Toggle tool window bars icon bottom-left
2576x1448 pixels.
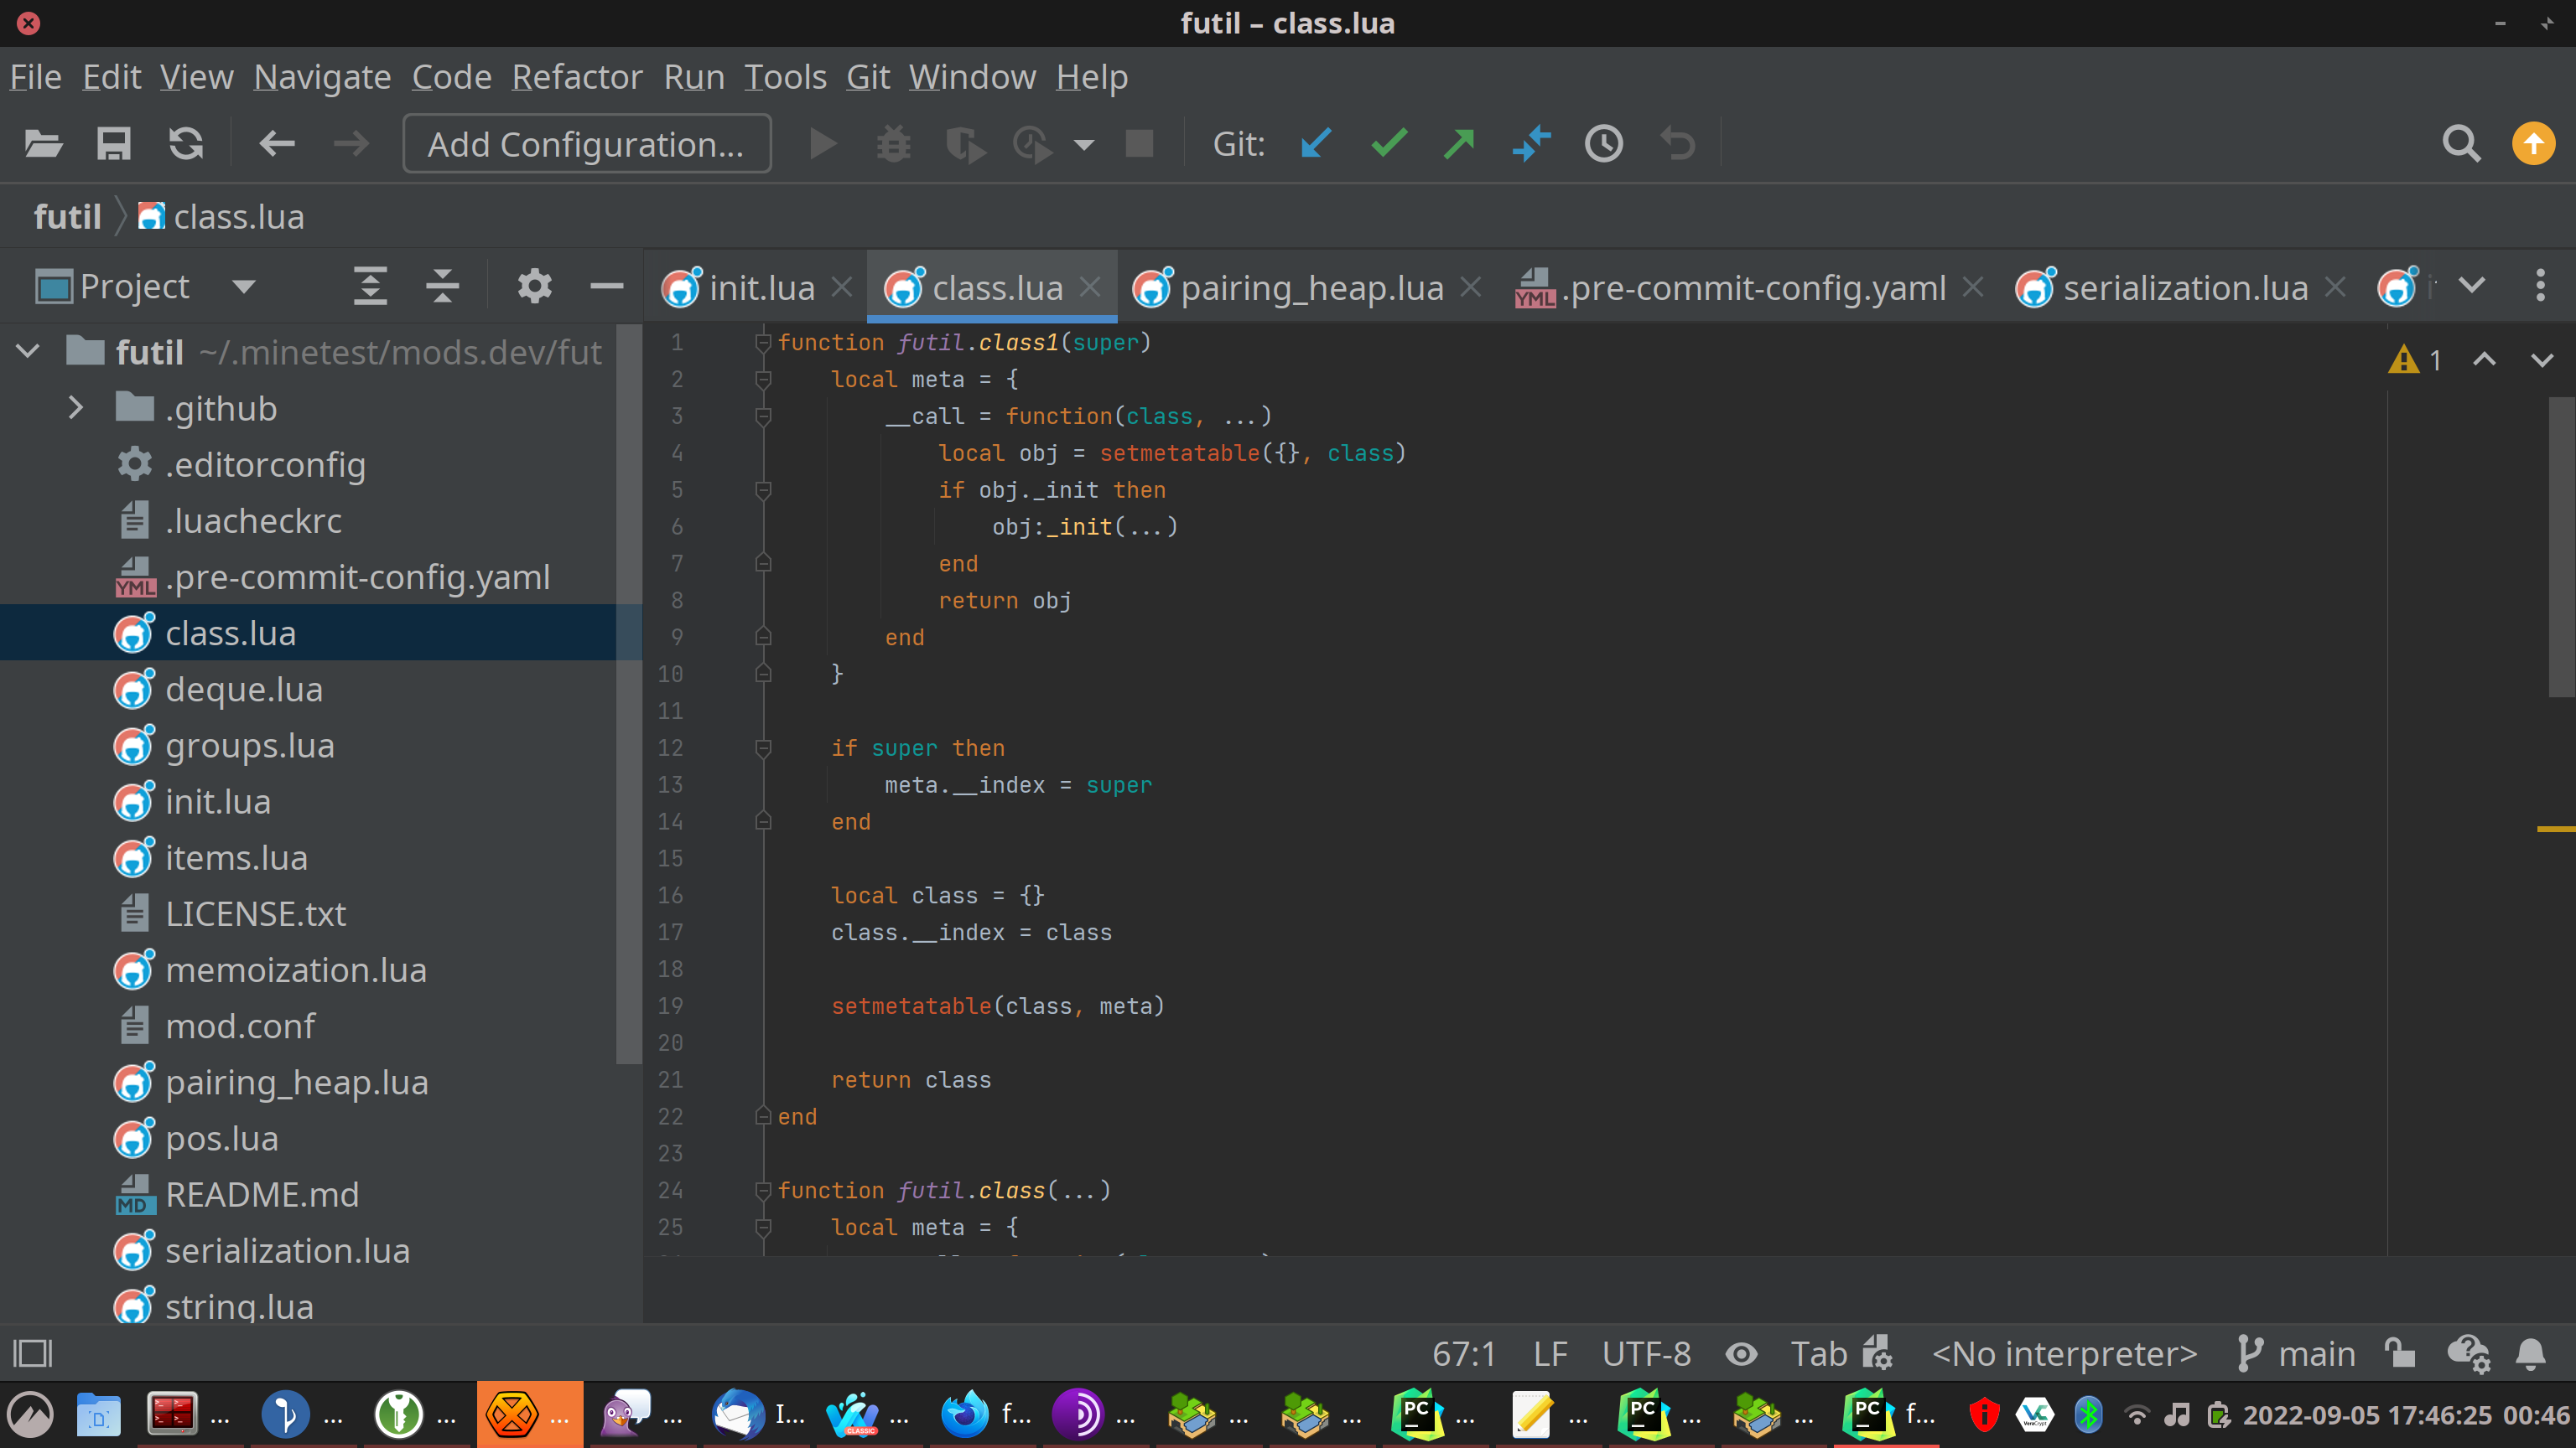[32, 1354]
